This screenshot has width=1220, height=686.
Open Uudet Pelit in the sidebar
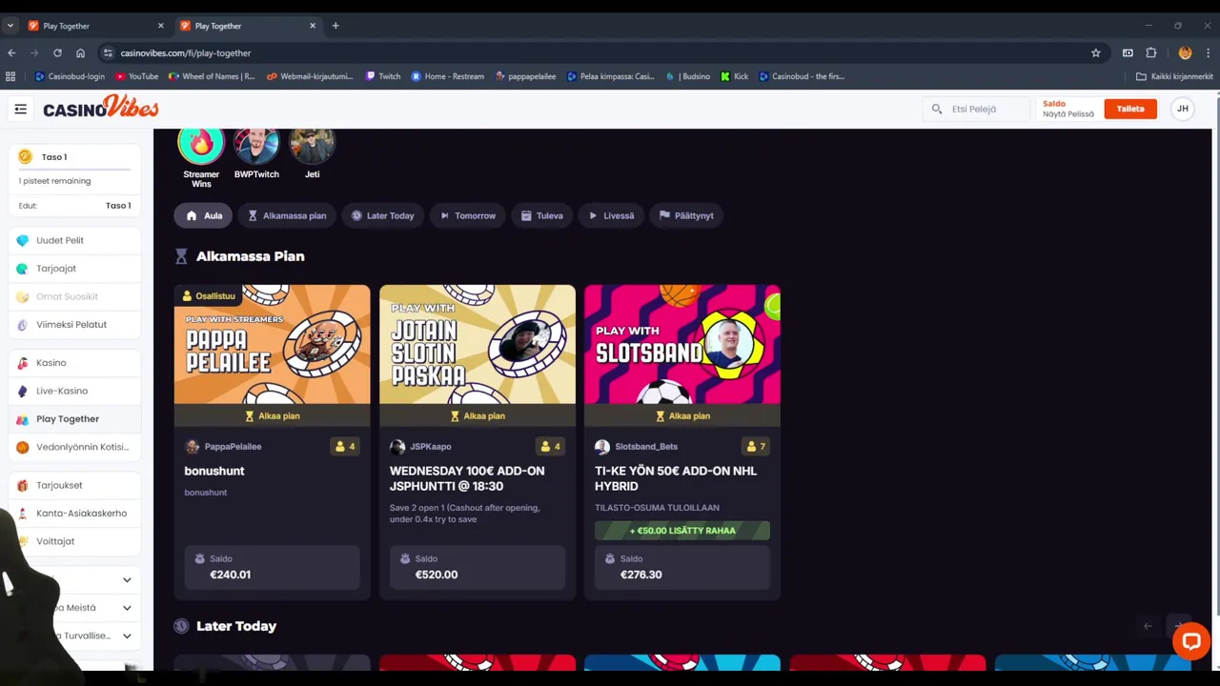(74, 240)
